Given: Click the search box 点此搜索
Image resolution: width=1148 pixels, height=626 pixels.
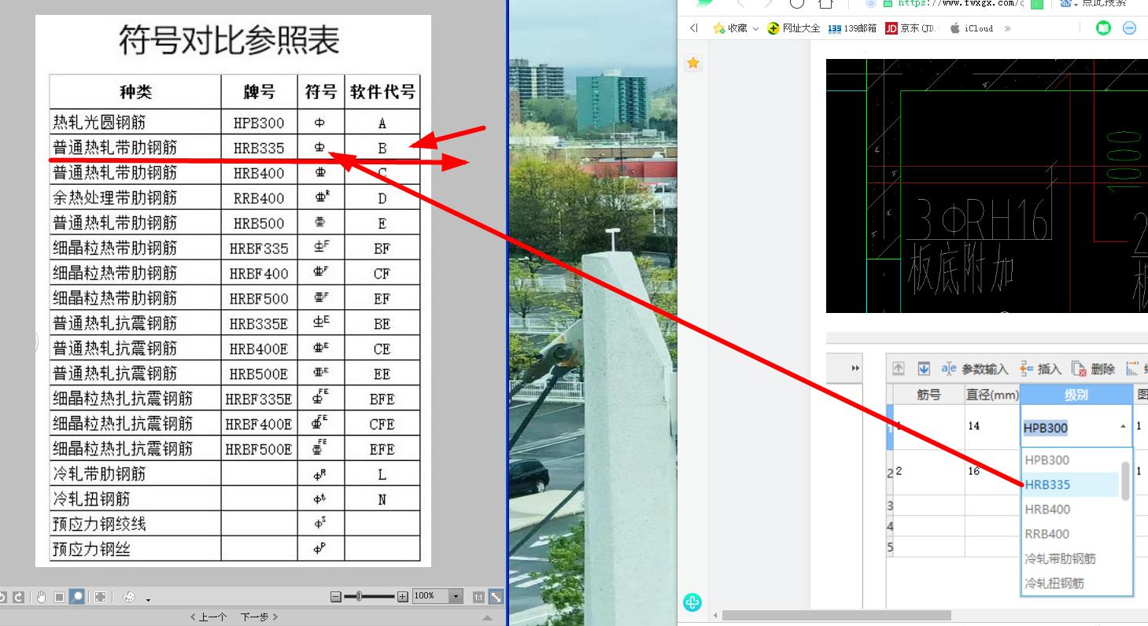Looking at the screenshot, I should coord(1104,3).
